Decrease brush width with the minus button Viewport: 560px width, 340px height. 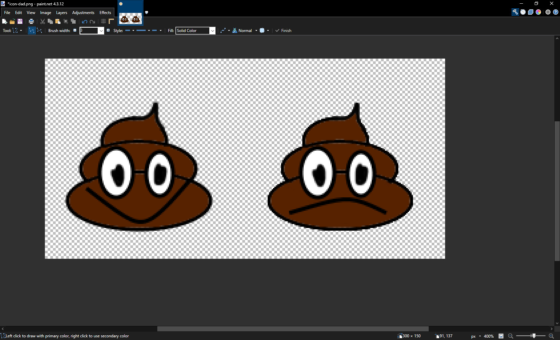tap(75, 30)
